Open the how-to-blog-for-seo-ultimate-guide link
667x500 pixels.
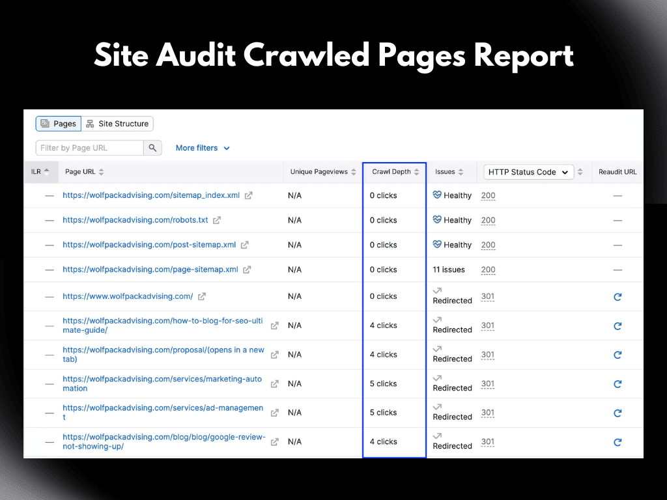click(x=162, y=326)
